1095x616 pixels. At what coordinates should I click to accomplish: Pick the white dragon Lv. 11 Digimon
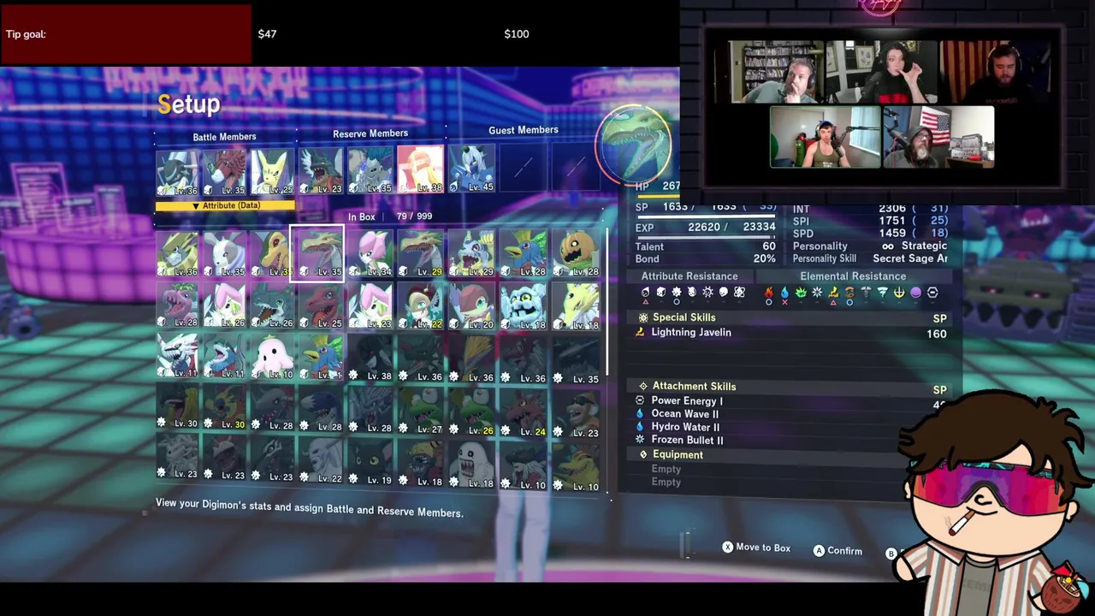pos(178,357)
